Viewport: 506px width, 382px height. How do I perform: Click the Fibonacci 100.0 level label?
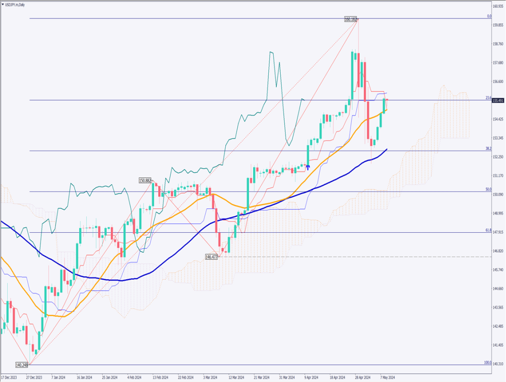tap(487, 363)
